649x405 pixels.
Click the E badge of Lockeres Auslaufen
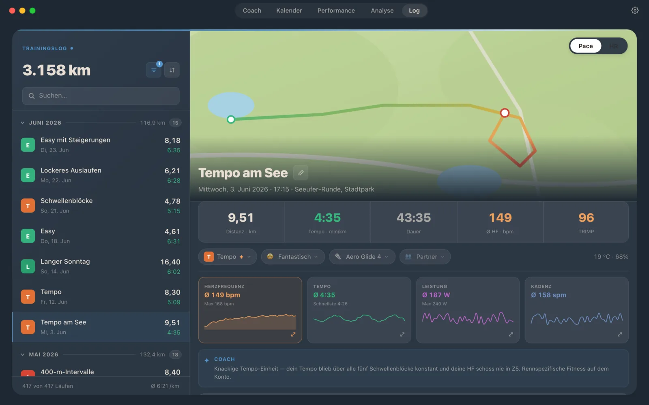point(28,175)
